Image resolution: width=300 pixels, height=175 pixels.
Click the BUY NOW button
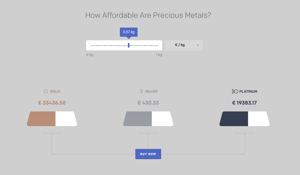148,154
